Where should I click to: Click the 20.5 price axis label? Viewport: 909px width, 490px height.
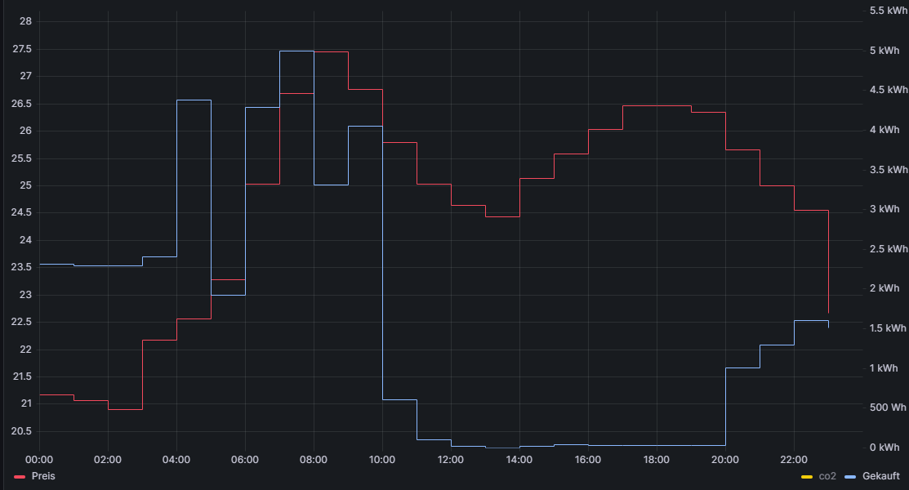click(22, 431)
